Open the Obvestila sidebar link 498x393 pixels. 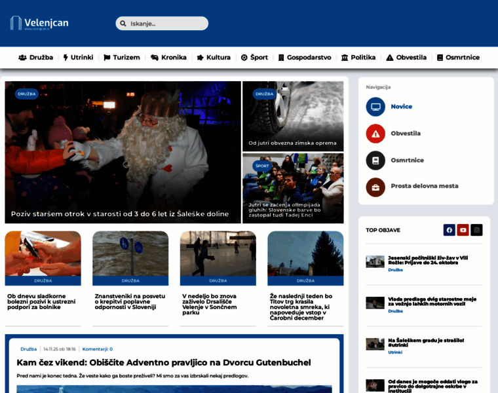pyautogui.click(x=406, y=134)
